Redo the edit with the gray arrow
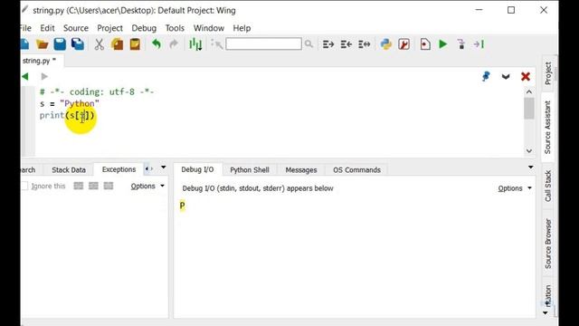The height and width of the screenshot is (326, 579). [x=174, y=44]
